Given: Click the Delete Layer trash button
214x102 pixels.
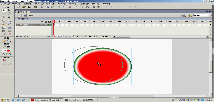Looking at the screenshot, I should coord(48,37).
